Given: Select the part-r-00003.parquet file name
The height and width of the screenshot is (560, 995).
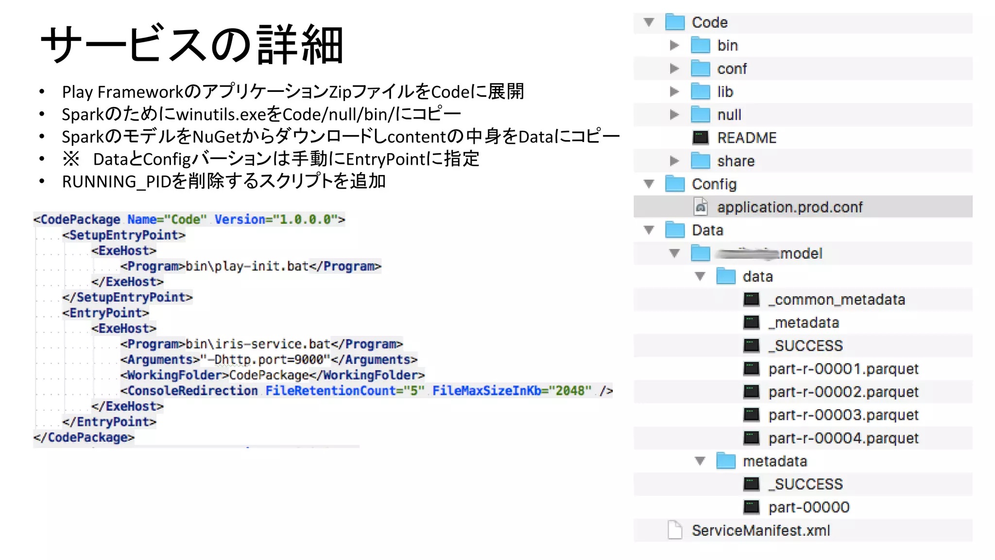Looking at the screenshot, I should click(843, 415).
